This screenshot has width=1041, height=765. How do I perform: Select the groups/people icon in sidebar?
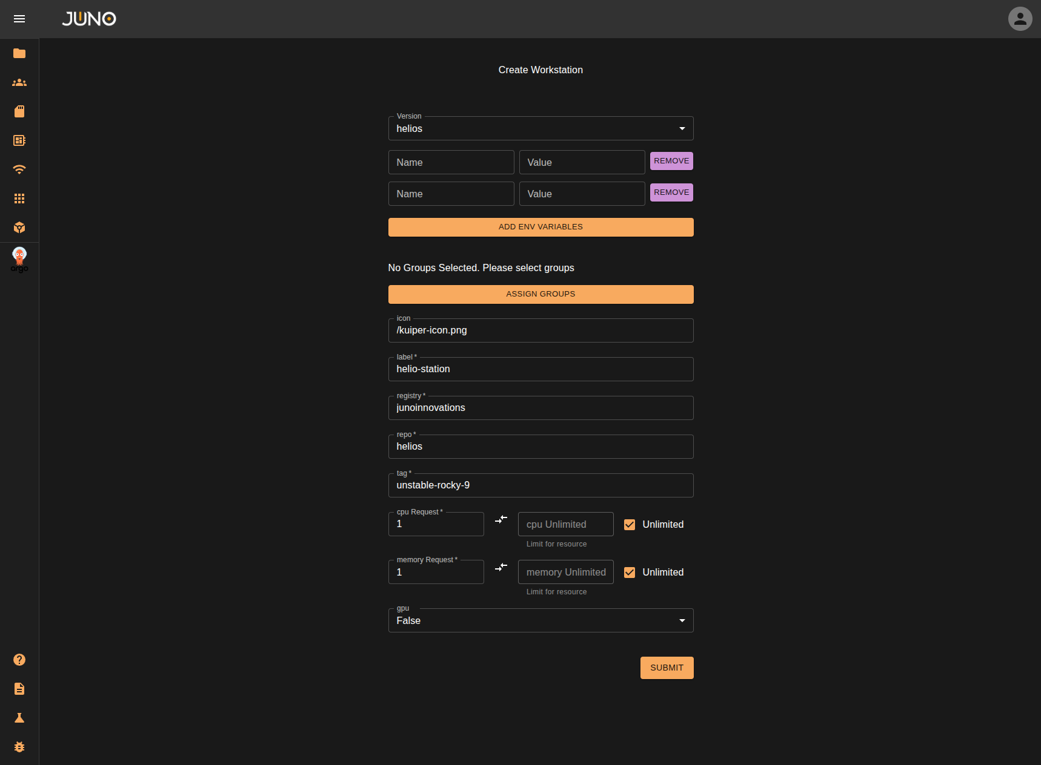coord(19,82)
